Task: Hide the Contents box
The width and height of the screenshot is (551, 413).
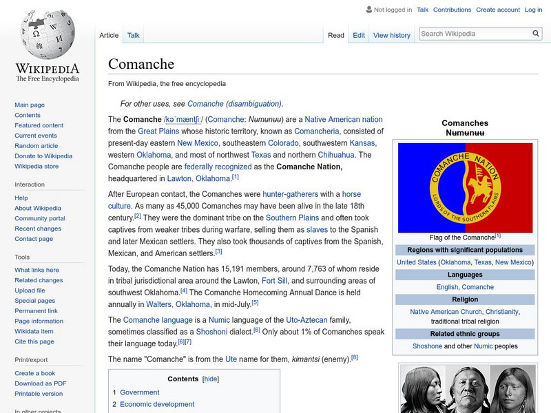Action: point(211,379)
